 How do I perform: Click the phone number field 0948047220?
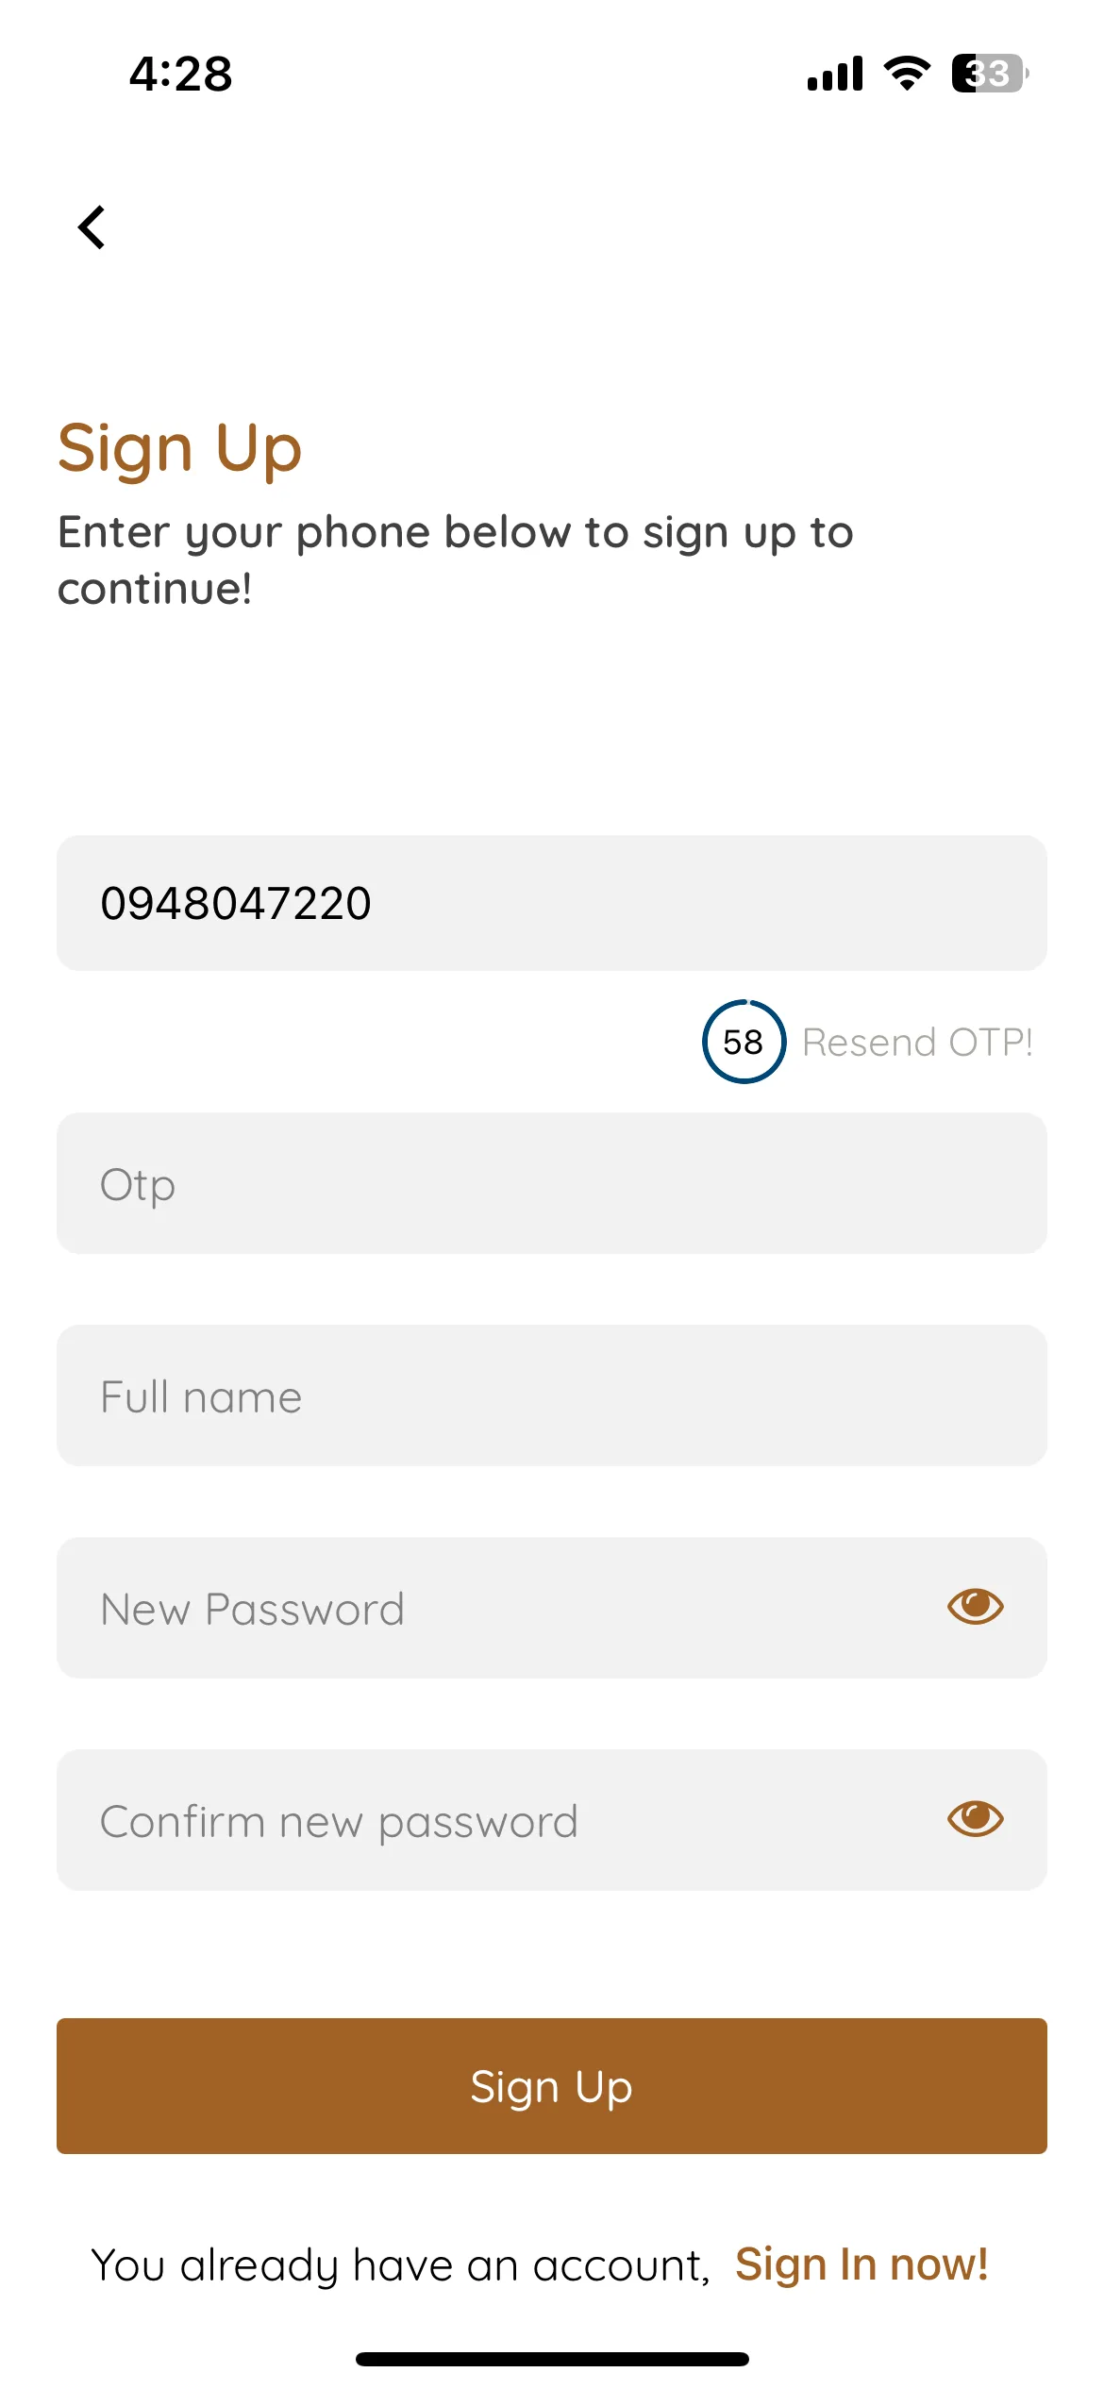[x=552, y=903]
